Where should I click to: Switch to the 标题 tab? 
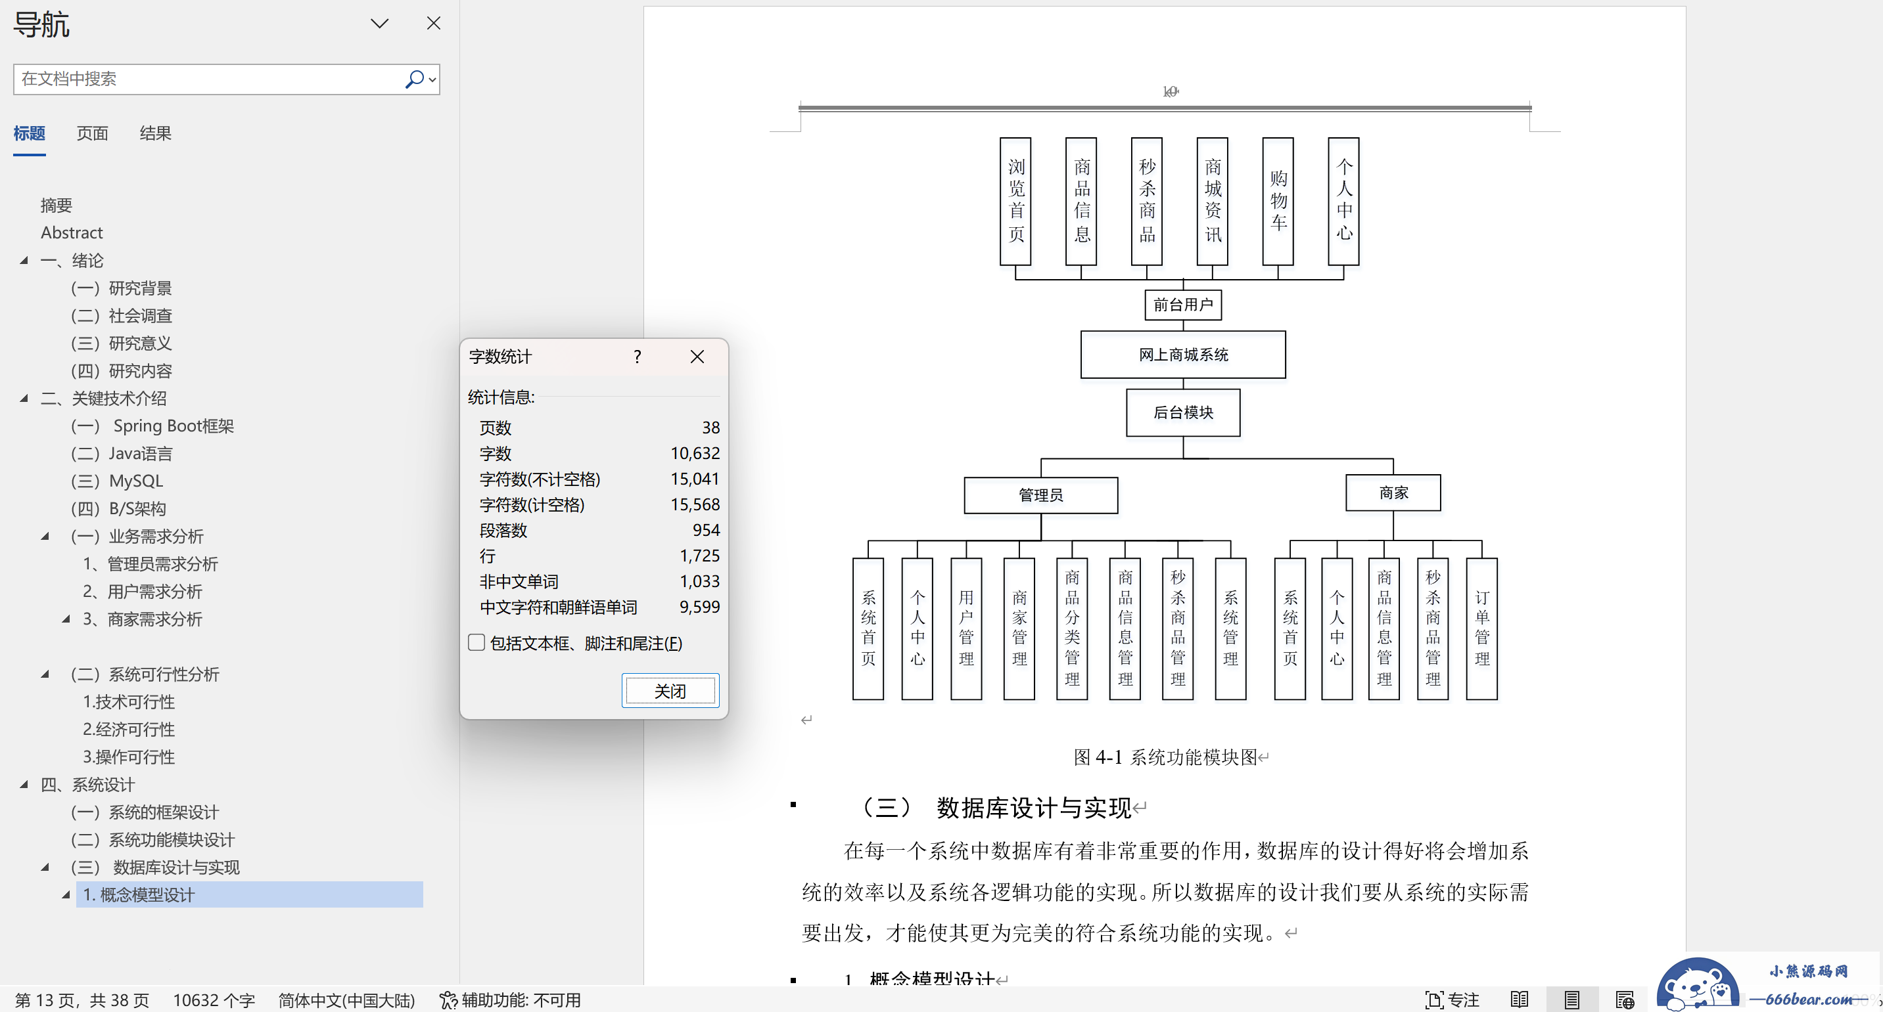click(x=29, y=133)
